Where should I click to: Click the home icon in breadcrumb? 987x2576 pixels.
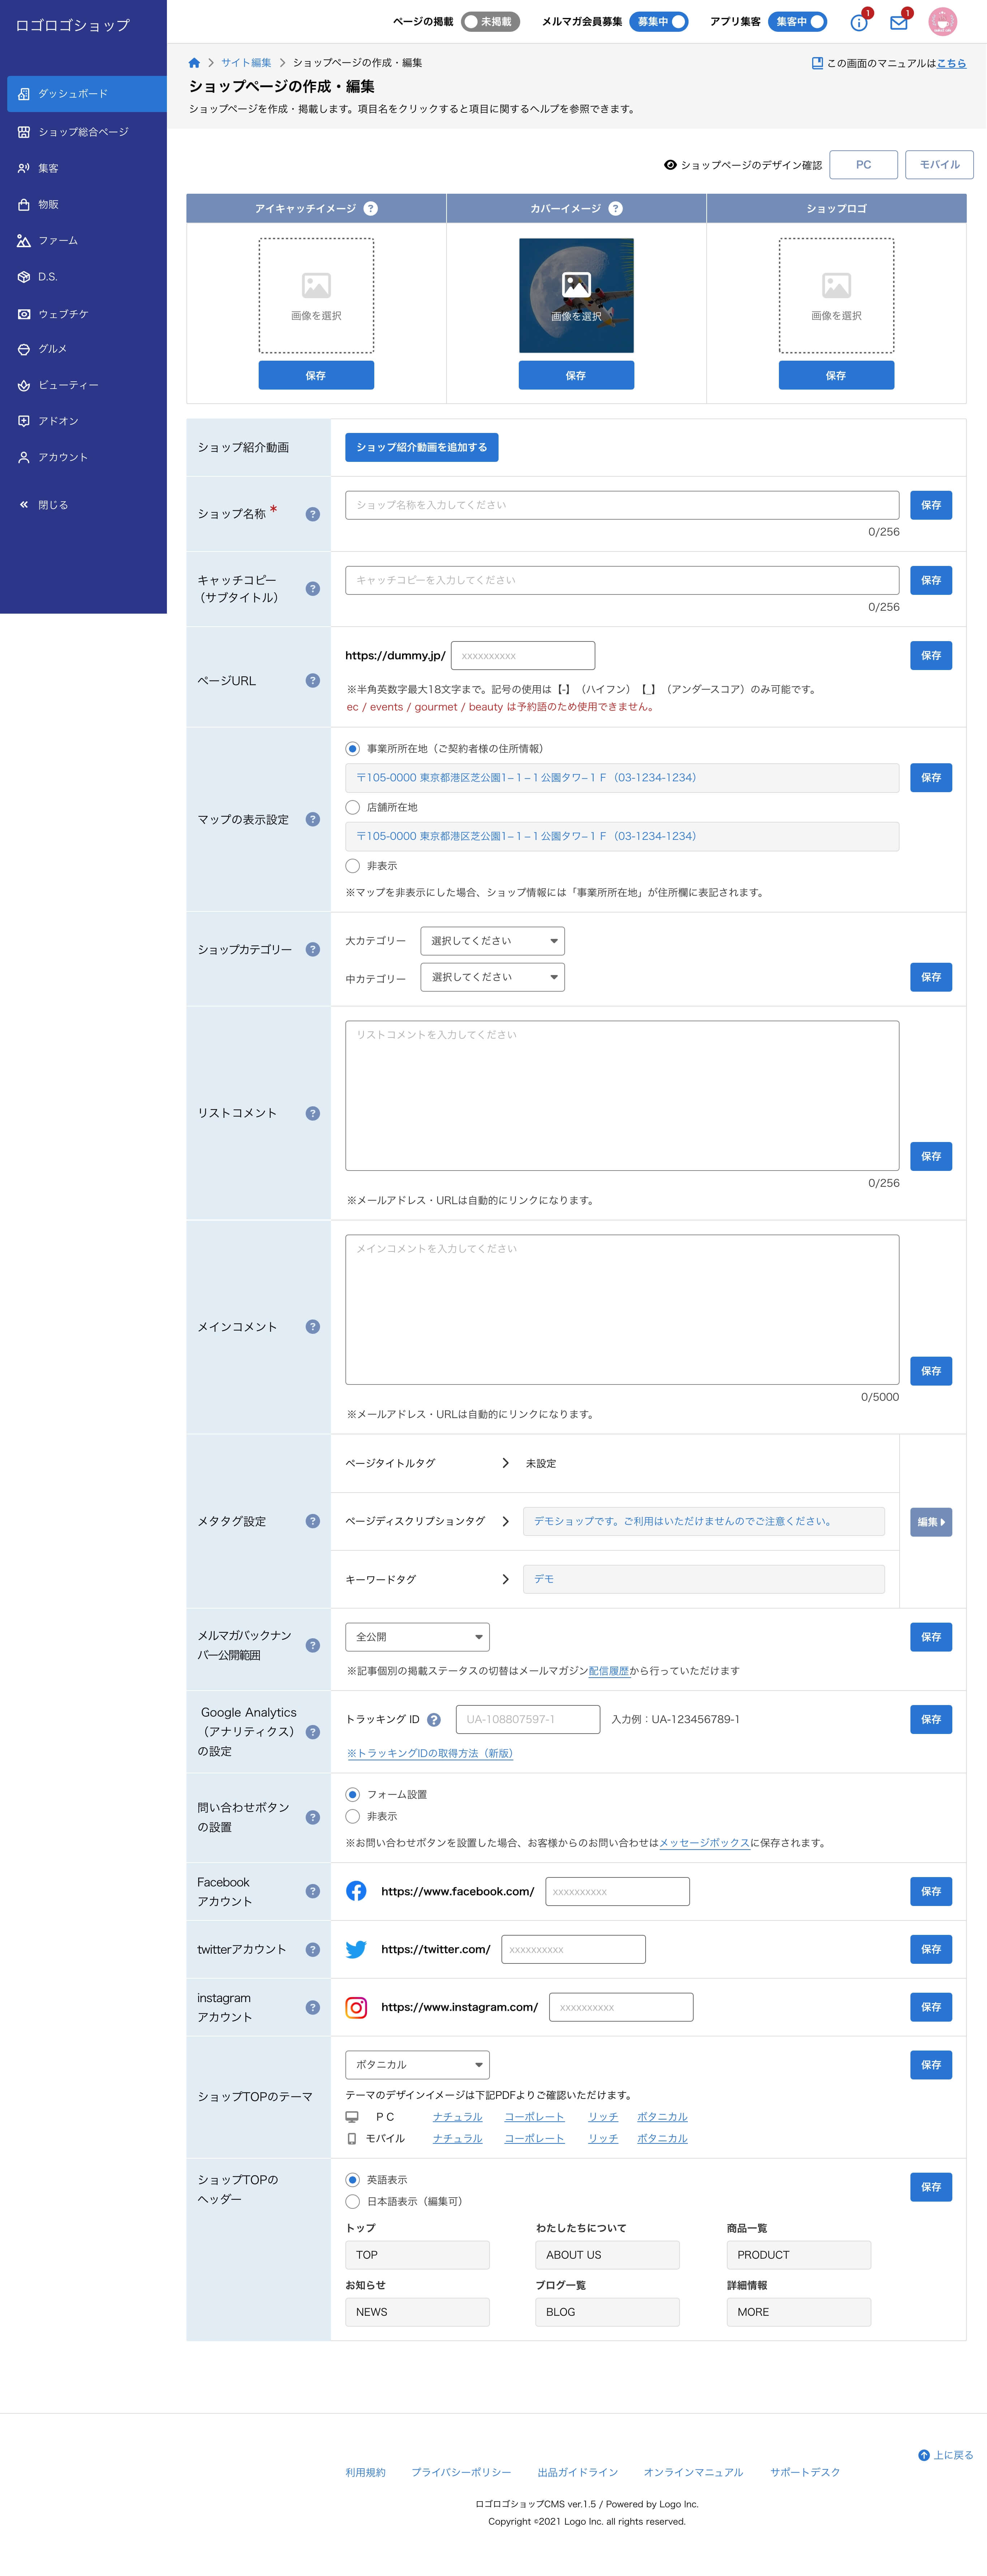point(194,63)
